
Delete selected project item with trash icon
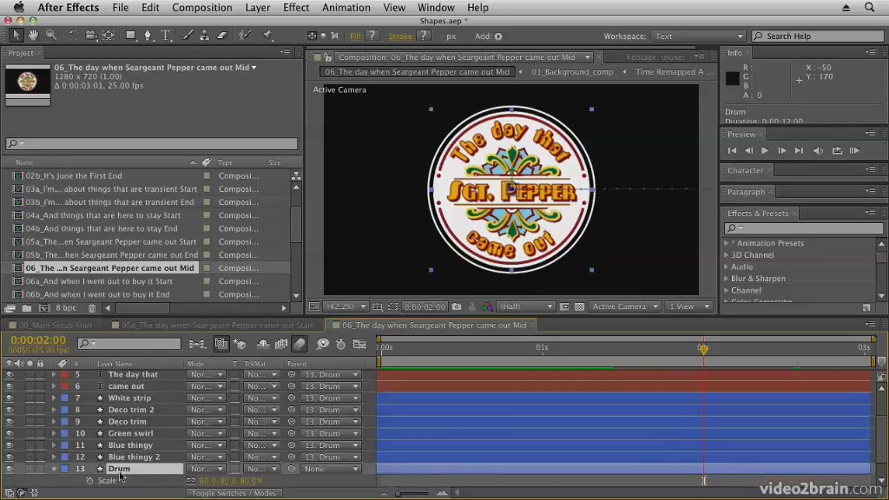pyautogui.click(x=92, y=308)
